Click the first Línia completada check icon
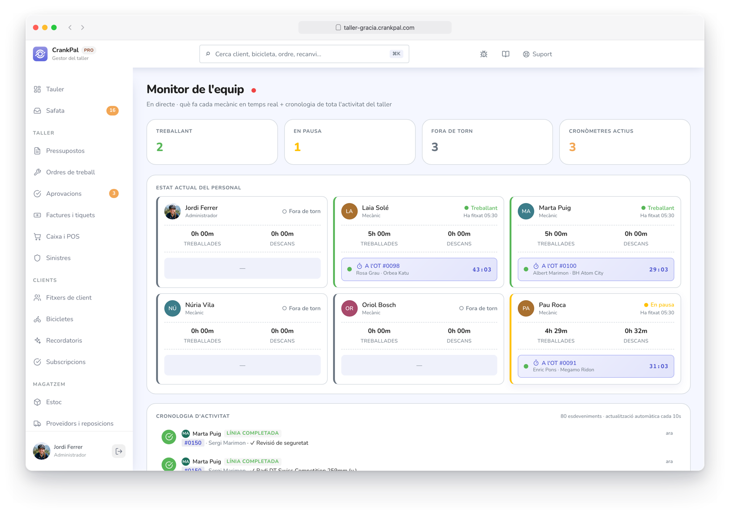The width and height of the screenshot is (730, 516). pyautogui.click(x=169, y=437)
